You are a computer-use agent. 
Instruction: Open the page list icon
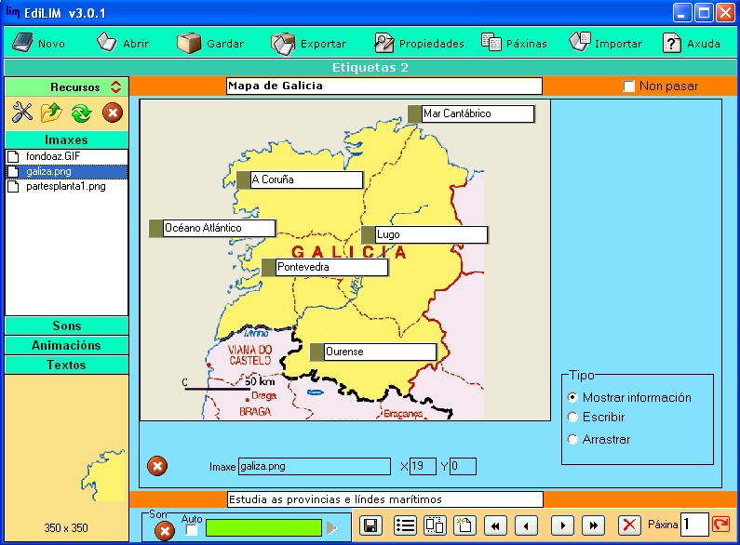(x=405, y=525)
